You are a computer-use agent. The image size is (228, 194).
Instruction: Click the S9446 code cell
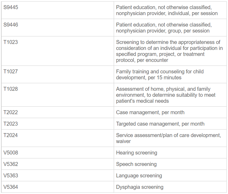(x=11, y=25)
